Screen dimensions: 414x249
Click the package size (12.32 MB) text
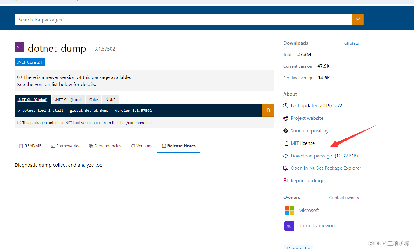(x=346, y=156)
